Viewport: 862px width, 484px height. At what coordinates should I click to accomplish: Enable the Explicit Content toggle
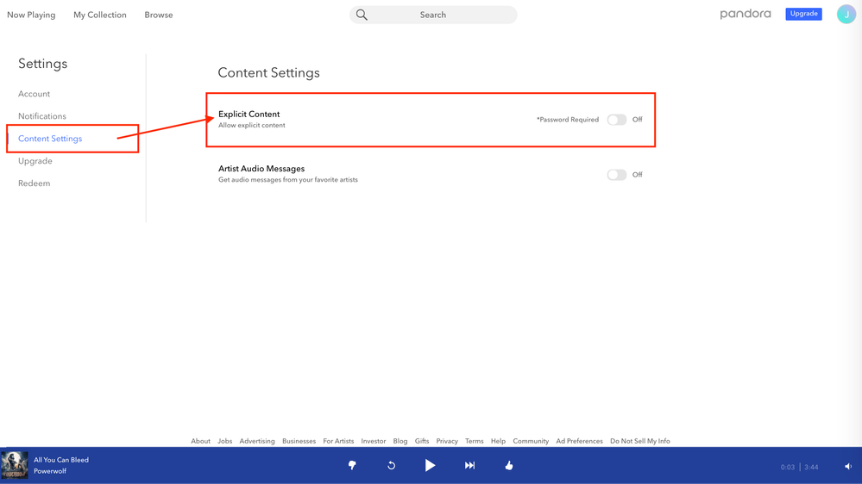[616, 120]
